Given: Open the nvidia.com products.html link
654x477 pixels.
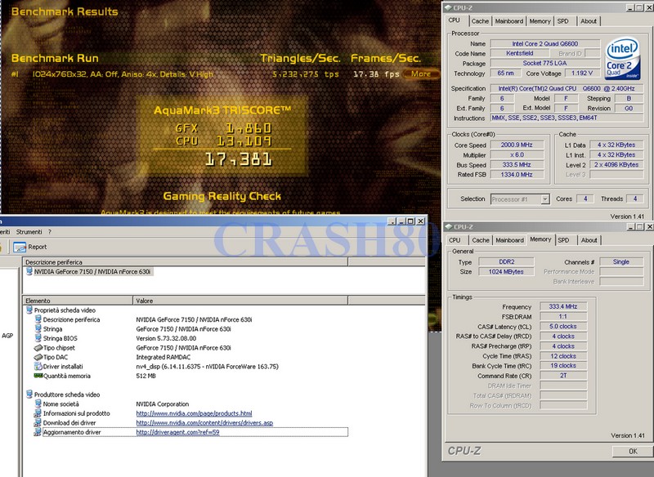Looking at the screenshot, I should pyautogui.click(x=194, y=413).
